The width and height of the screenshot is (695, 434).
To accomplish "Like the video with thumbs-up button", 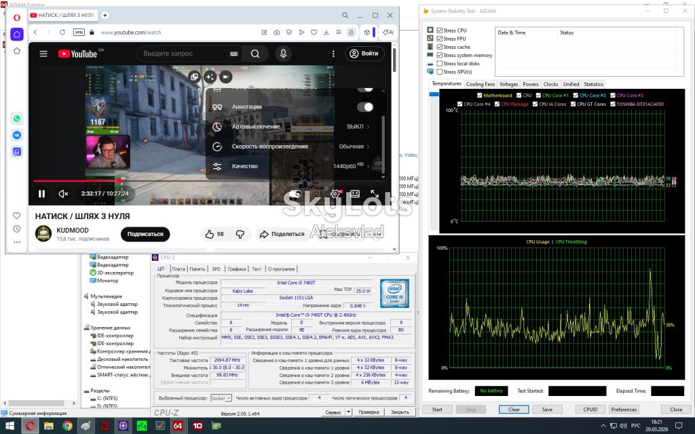I will tap(214, 234).
